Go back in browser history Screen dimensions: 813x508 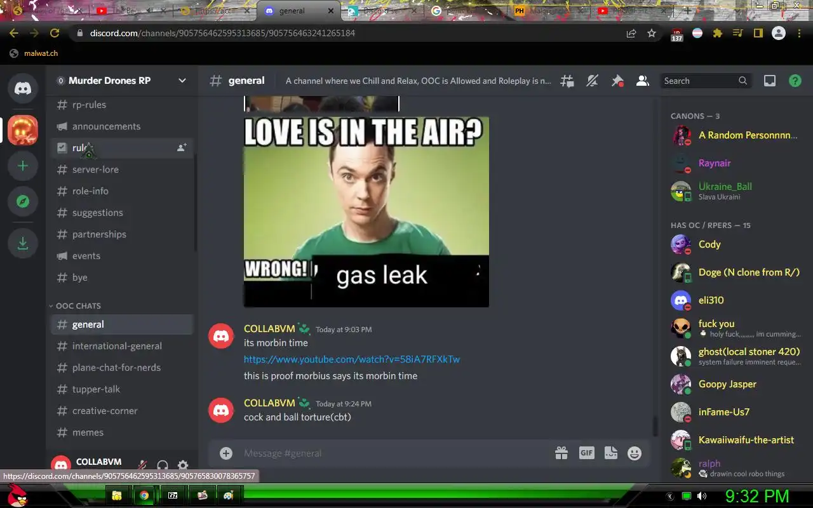(14, 33)
